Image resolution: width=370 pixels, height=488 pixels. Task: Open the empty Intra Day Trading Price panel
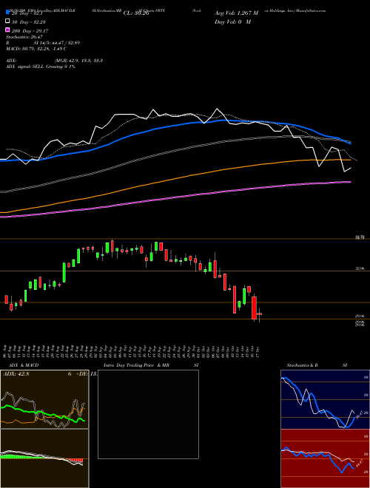click(x=148, y=414)
